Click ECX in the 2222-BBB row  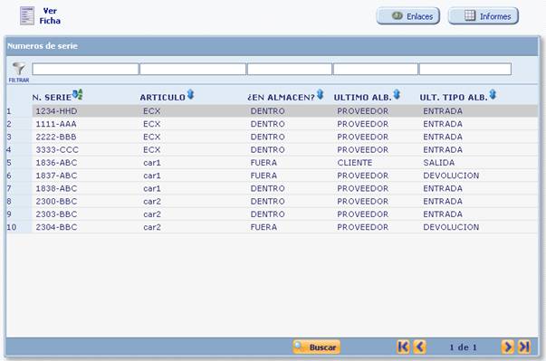(152, 137)
